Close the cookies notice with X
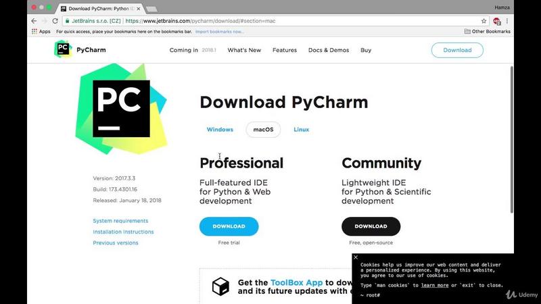The height and width of the screenshot is (304, 541). (x=356, y=257)
